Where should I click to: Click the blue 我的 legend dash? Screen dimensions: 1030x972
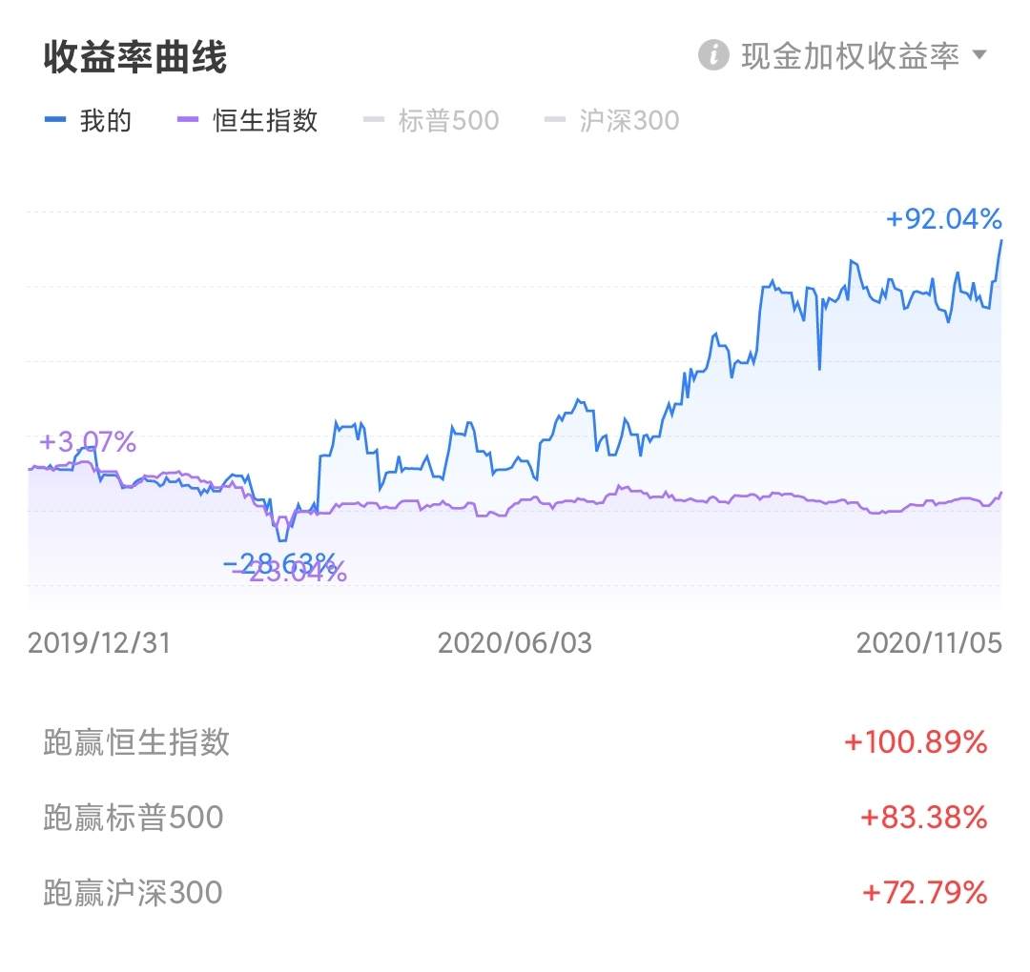pyautogui.click(x=55, y=121)
